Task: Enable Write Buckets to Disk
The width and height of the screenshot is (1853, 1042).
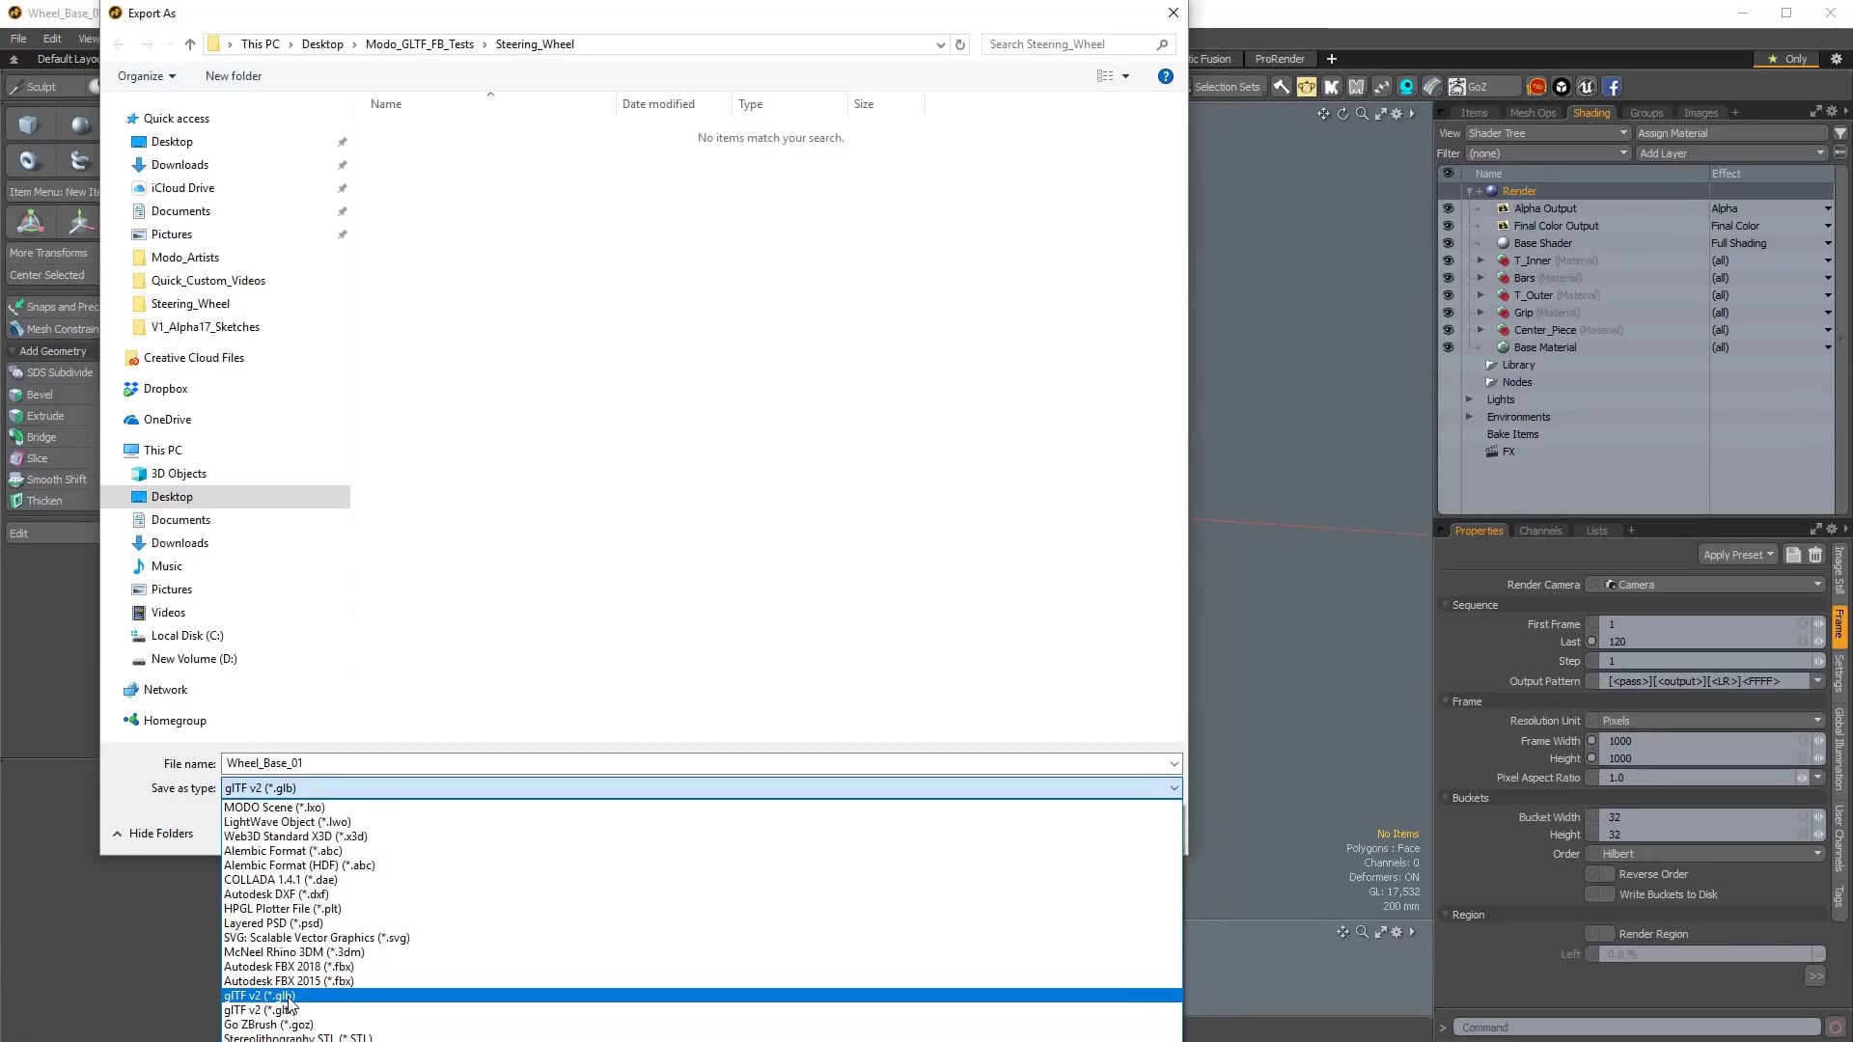Action: click(1600, 894)
